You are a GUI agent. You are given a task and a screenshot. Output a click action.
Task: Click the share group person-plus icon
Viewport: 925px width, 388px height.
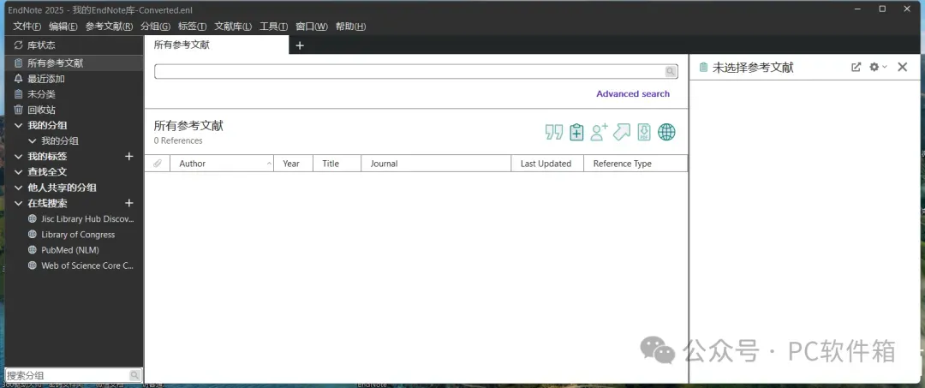pos(599,132)
